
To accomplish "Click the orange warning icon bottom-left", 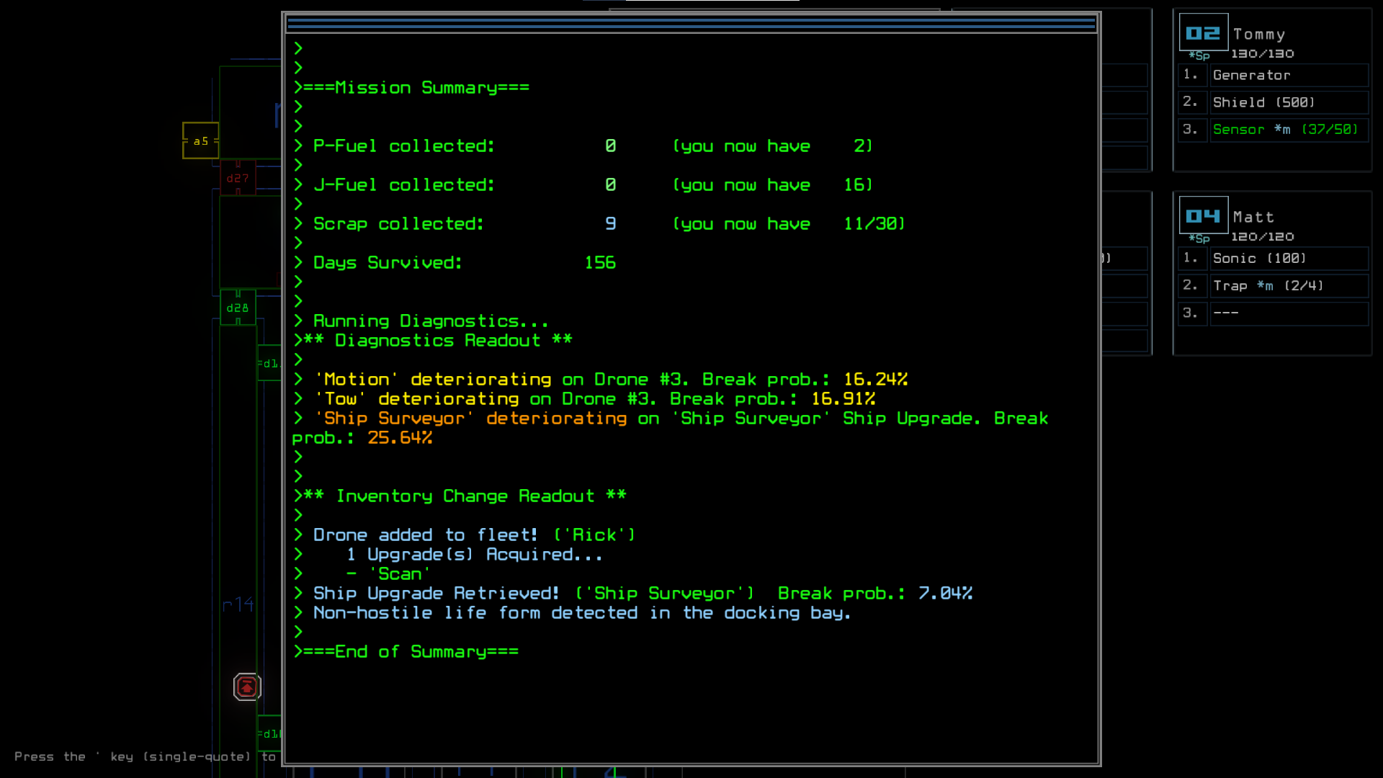I will tap(246, 686).
